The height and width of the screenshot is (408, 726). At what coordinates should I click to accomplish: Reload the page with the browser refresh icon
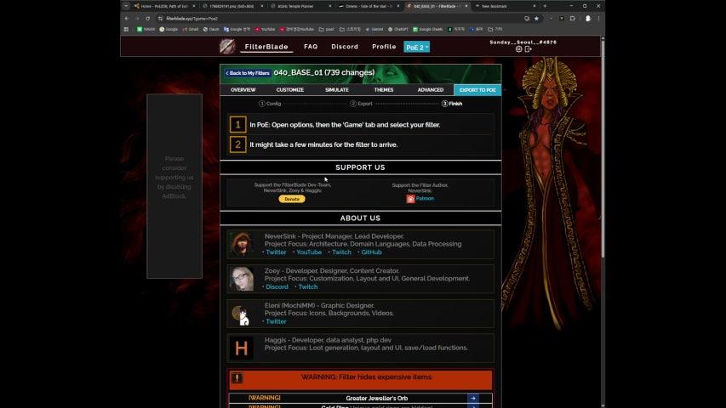point(148,19)
